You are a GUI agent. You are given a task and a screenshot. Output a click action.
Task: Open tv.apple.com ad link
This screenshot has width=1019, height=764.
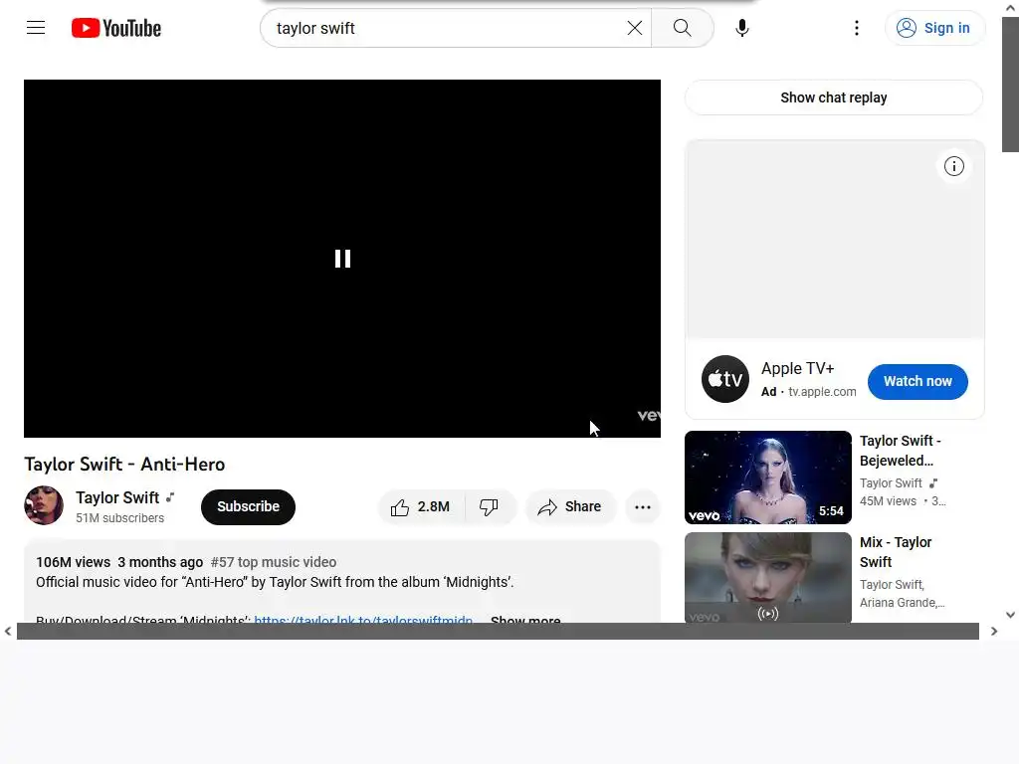(822, 392)
